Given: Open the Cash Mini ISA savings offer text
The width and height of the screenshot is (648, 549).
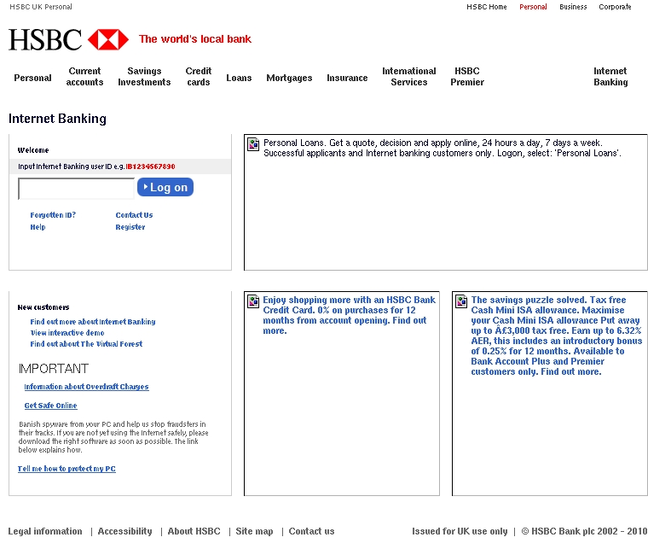Looking at the screenshot, I should point(556,336).
